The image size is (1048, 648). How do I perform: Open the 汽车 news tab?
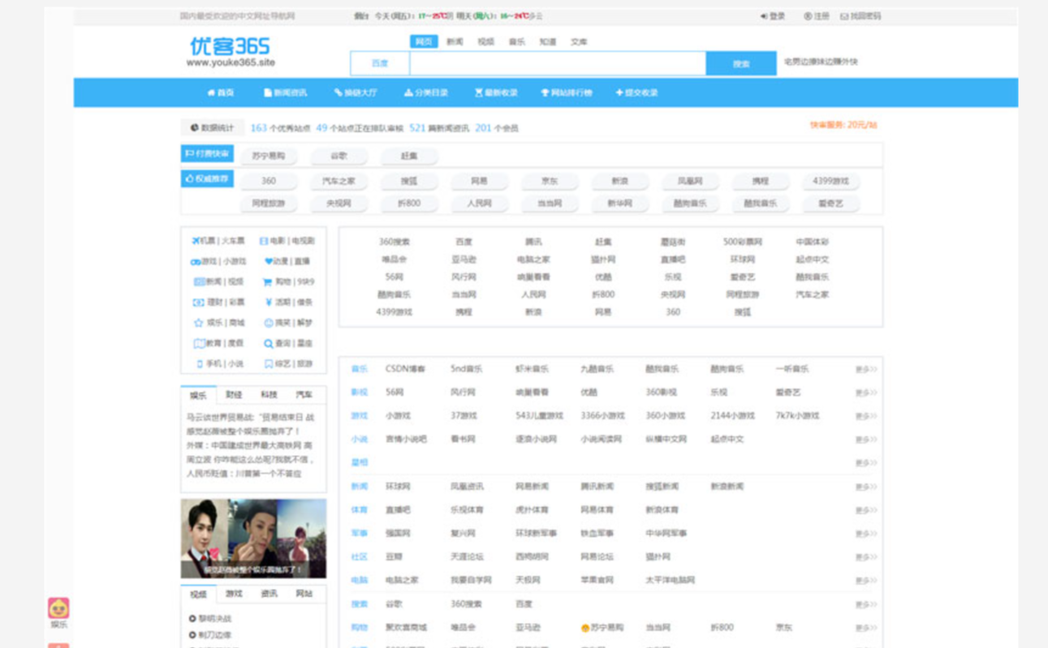coord(304,395)
